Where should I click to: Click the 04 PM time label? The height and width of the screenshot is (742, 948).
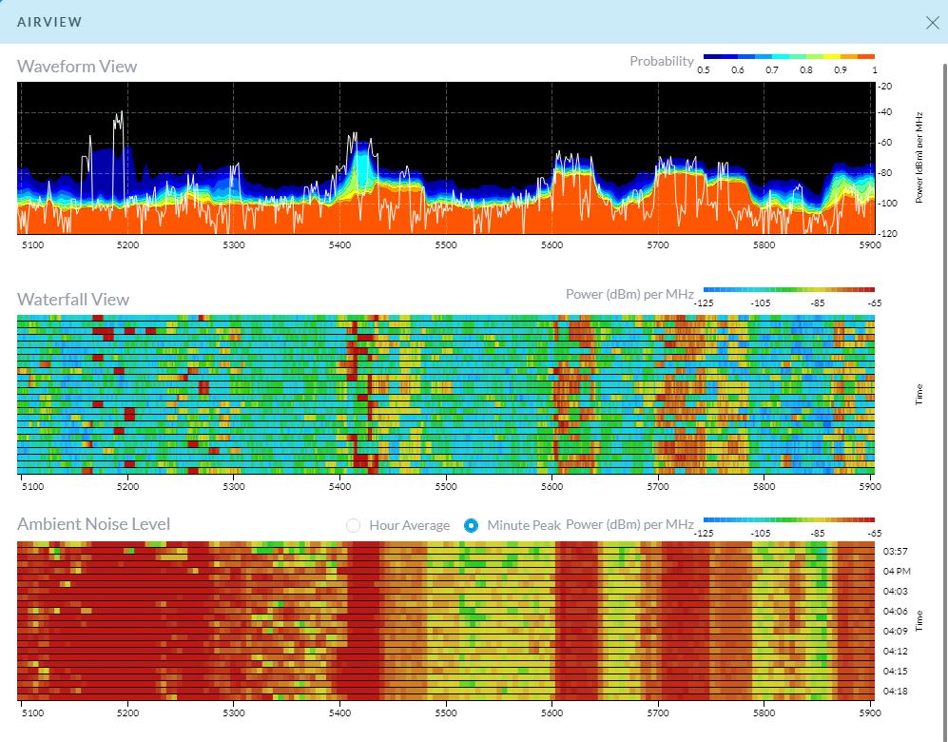tap(897, 571)
